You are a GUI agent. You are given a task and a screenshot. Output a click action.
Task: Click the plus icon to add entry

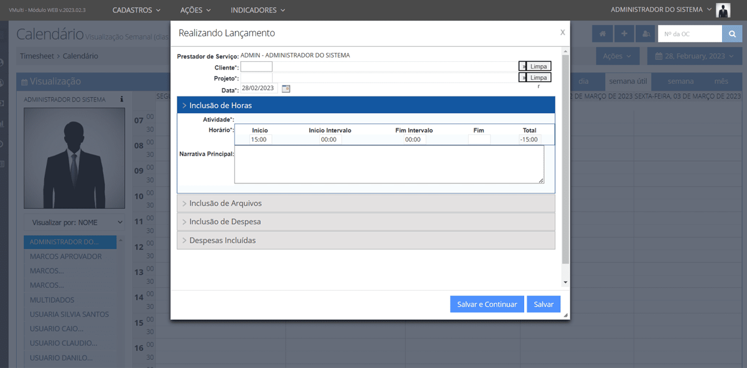[624, 34]
